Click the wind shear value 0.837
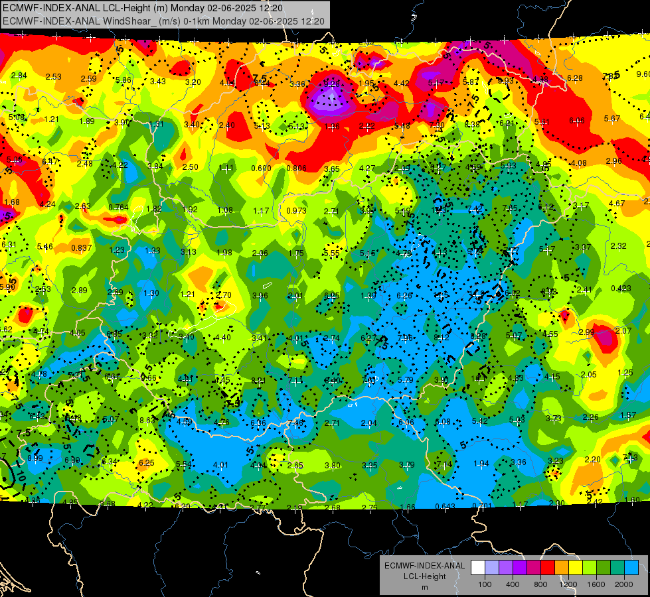This screenshot has width=650, height=597. (x=82, y=248)
